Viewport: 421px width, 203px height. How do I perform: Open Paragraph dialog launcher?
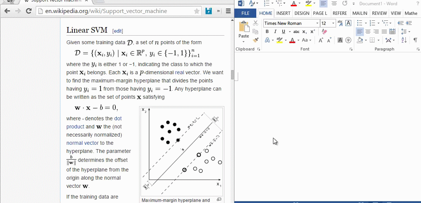pyautogui.click(x=418, y=49)
